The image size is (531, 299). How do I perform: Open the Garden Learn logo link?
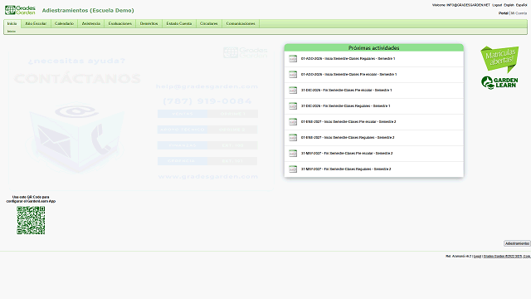(x=499, y=83)
